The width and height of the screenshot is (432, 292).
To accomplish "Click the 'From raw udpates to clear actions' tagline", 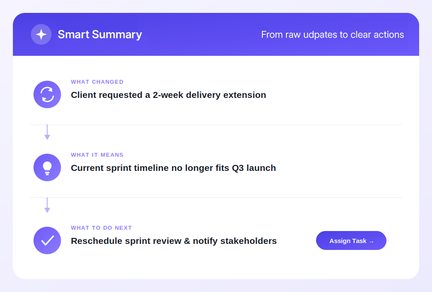I will tap(332, 35).
